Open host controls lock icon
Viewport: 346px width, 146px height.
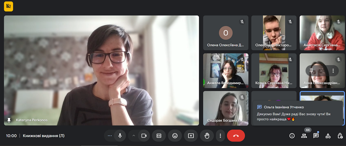pos(340,136)
